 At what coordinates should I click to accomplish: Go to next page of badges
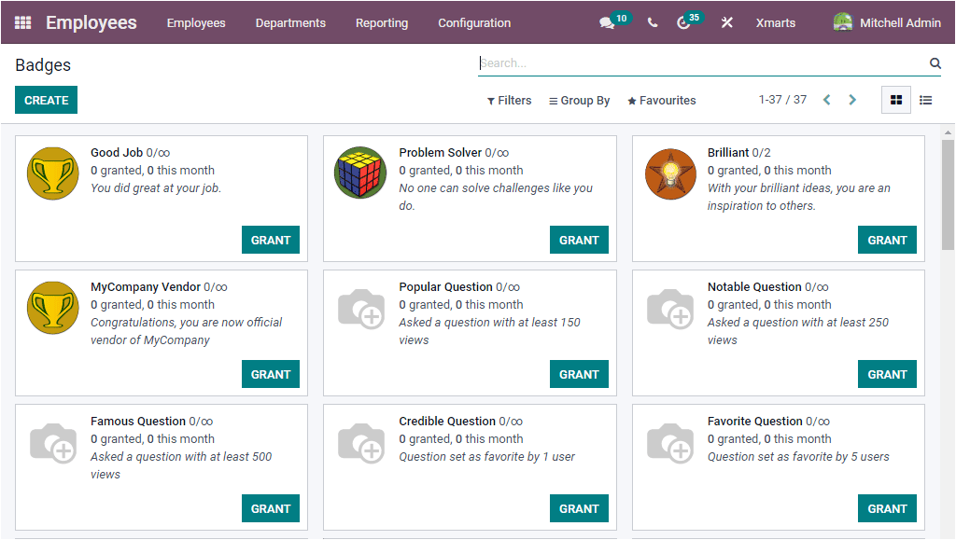tap(852, 99)
